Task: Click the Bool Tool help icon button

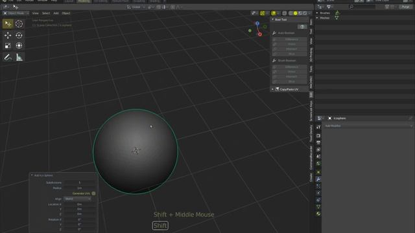Action: click(302, 27)
